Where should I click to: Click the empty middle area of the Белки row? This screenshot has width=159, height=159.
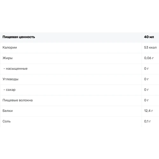pos(74,111)
